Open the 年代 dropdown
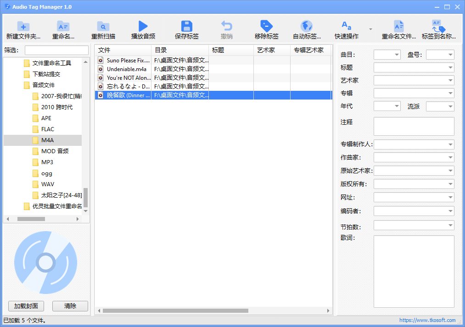Image resolution: width=465 pixels, height=327 pixels. (x=387, y=106)
